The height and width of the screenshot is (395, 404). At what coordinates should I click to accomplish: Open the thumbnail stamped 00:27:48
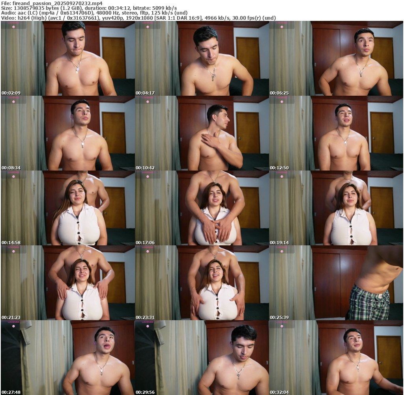(68, 358)
